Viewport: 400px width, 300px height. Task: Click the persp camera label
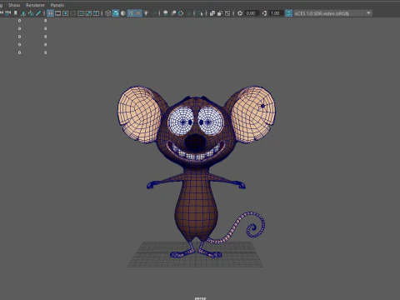[200, 298]
